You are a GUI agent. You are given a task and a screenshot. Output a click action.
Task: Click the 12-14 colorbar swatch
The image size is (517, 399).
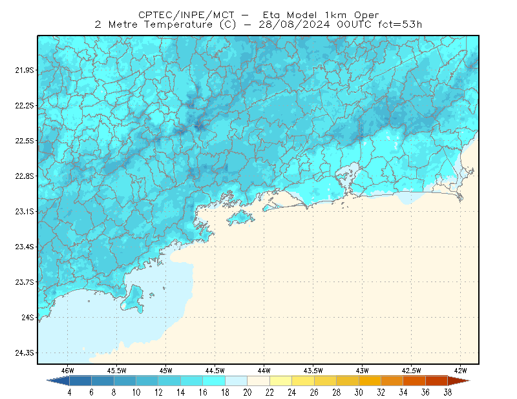pos(169,381)
